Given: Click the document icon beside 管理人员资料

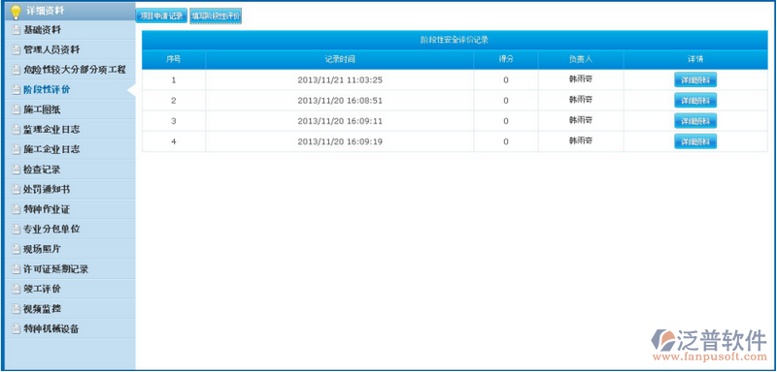Looking at the screenshot, I should (x=17, y=50).
